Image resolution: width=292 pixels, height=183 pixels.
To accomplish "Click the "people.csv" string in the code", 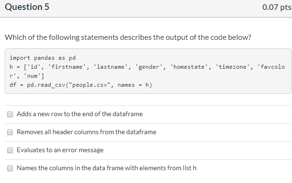I will tap(91, 85).
